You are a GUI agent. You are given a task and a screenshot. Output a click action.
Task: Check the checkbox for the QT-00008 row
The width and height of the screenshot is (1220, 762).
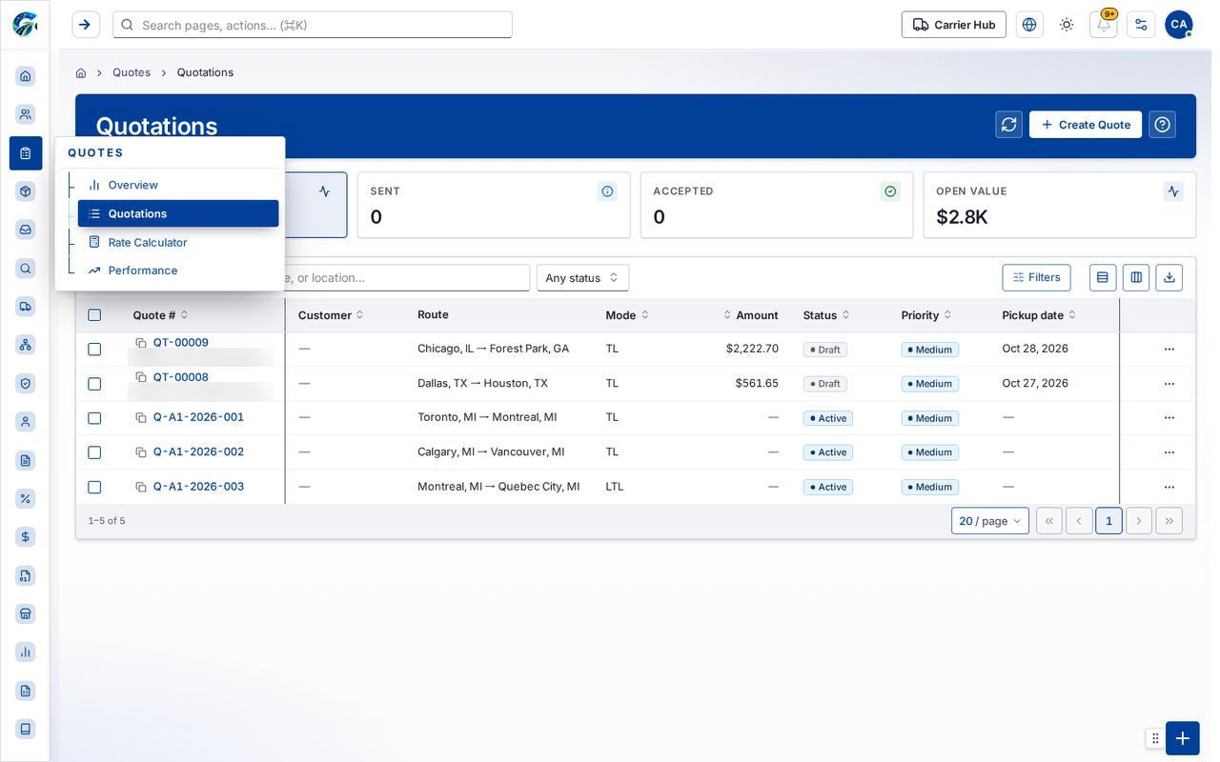coord(94,384)
